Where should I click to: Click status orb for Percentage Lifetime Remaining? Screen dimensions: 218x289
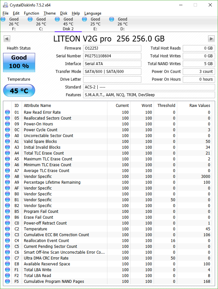pyautogui.click(x=7, y=182)
